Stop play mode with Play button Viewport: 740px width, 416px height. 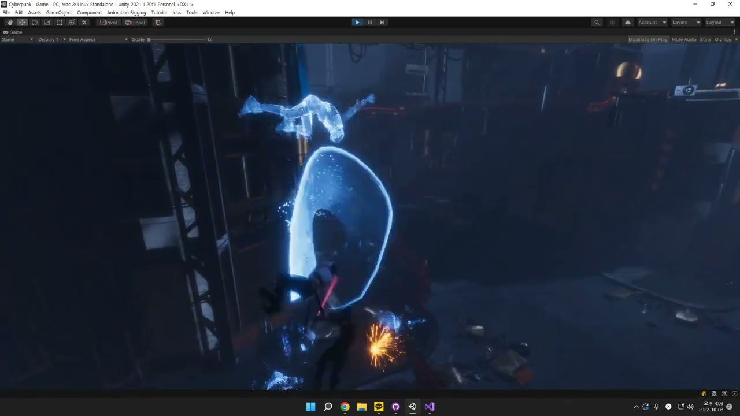[357, 23]
